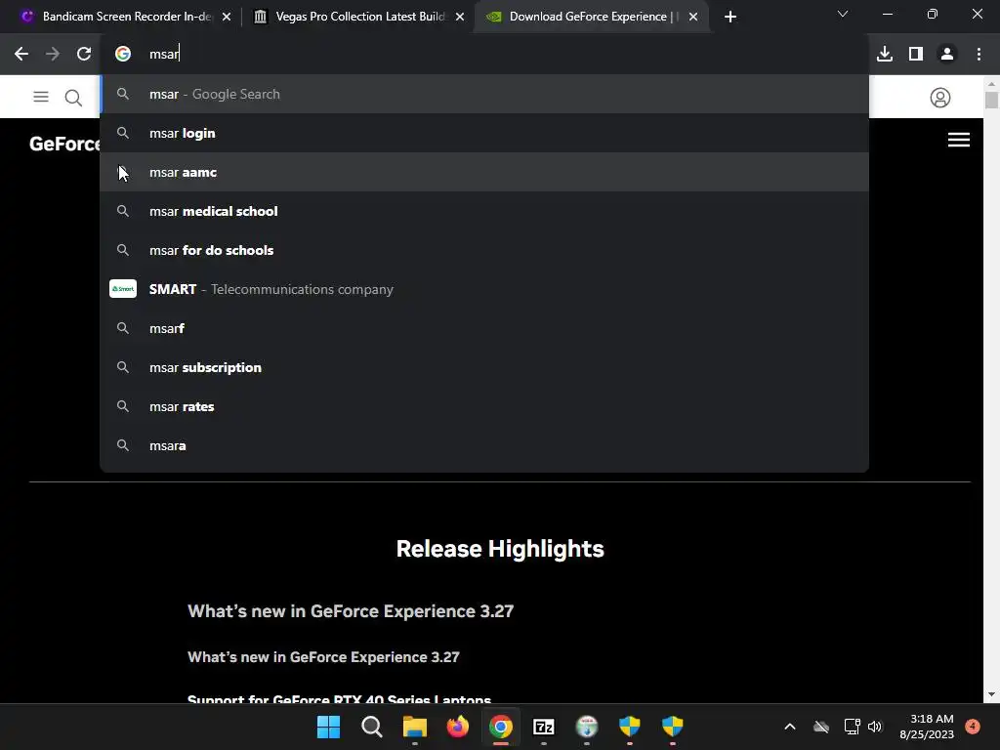The height and width of the screenshot is (750, 1000).
Task: Open 7-Zip from the taskbar
Action: tap(543, 727)
